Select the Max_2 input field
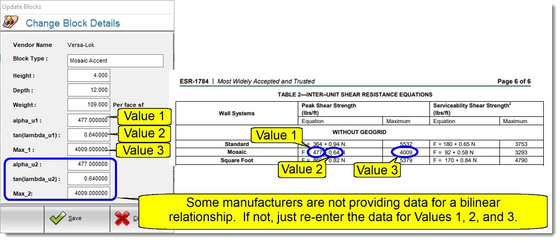This screenshot has height=241, width=560. point(89,194)
